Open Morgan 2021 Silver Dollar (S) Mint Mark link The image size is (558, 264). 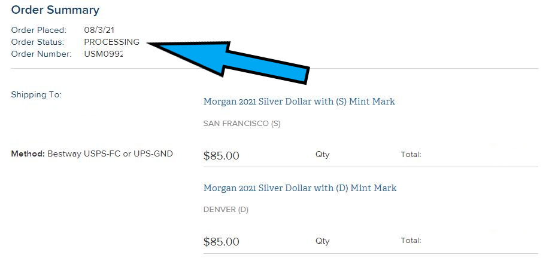coord(299,102)
